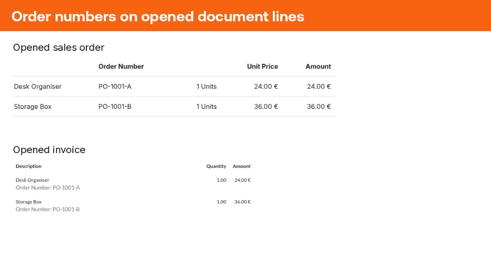Screen dimensions: 491x262
Task: Click the invoice 'Amount' column header
Action: pos(242,166)
